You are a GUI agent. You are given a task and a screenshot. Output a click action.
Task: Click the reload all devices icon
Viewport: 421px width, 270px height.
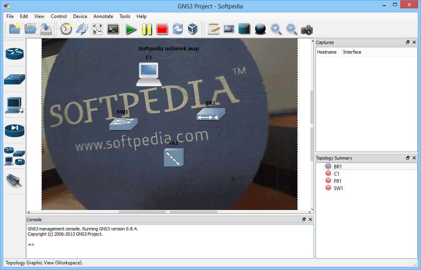pos(178,29)
